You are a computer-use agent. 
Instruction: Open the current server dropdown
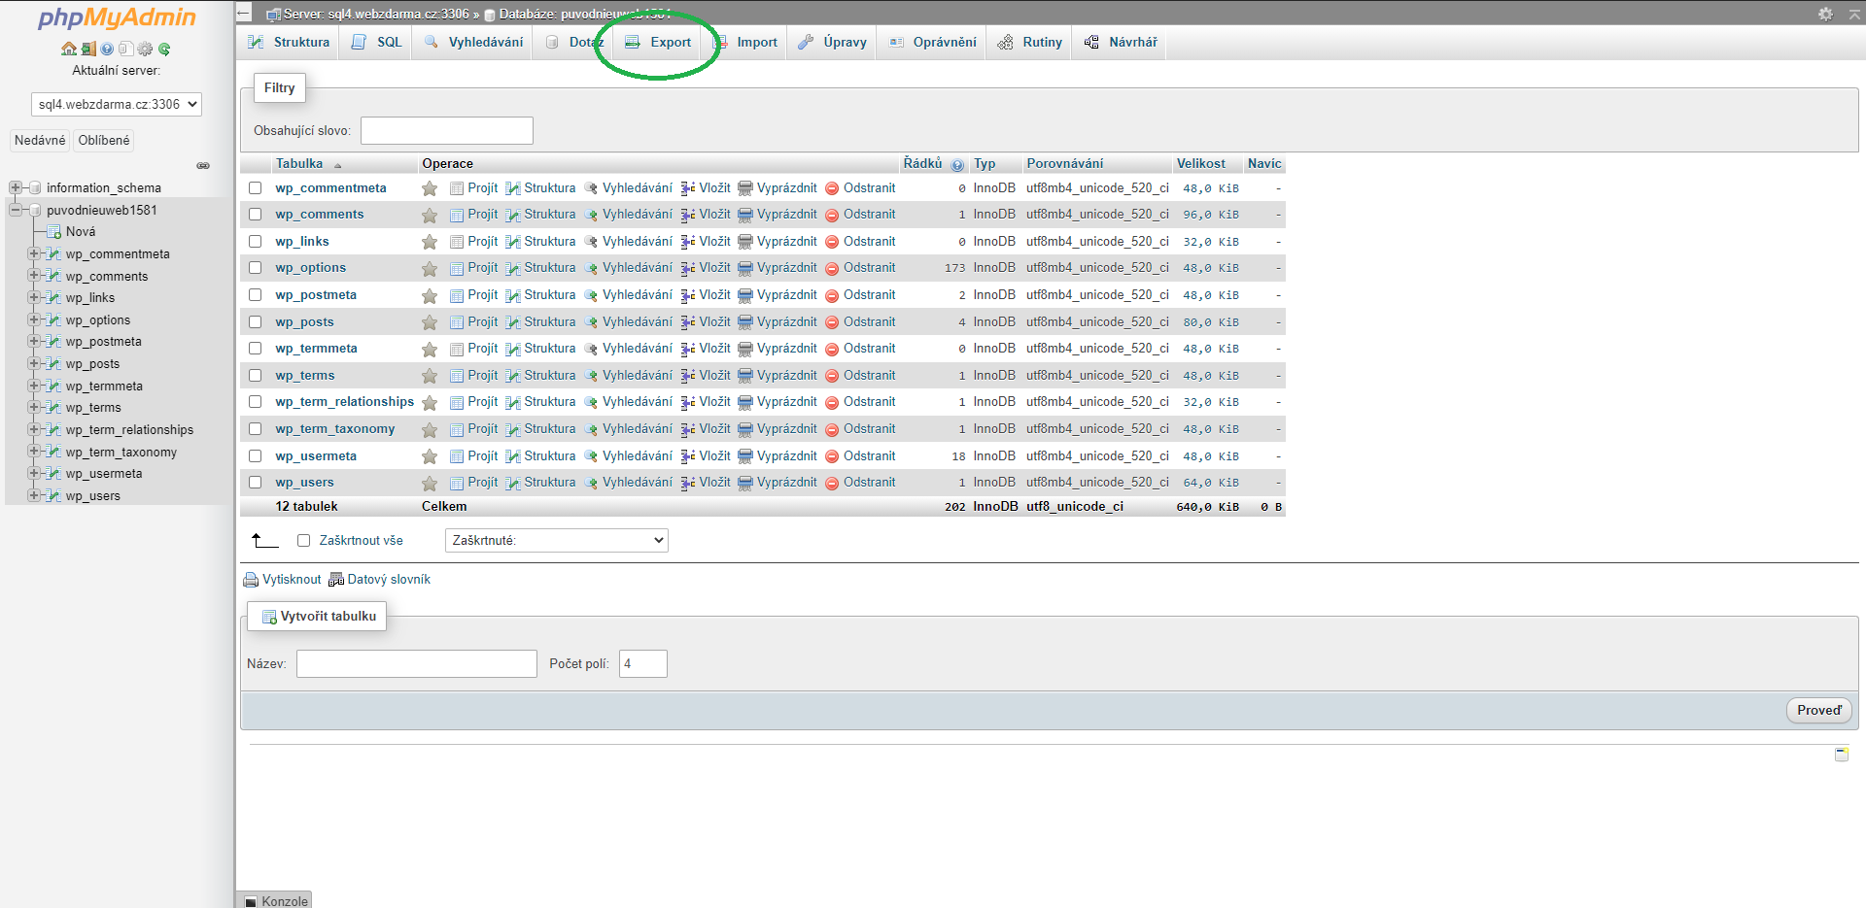coord(117,104)
